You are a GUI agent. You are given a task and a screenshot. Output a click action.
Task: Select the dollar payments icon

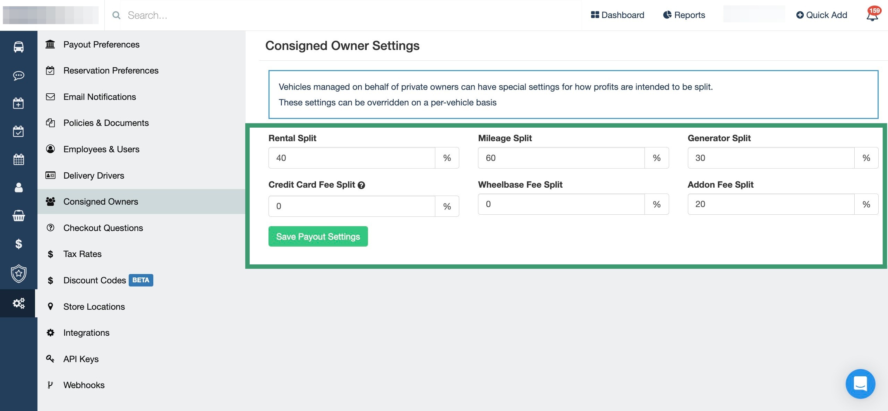(x=18, y=245)
